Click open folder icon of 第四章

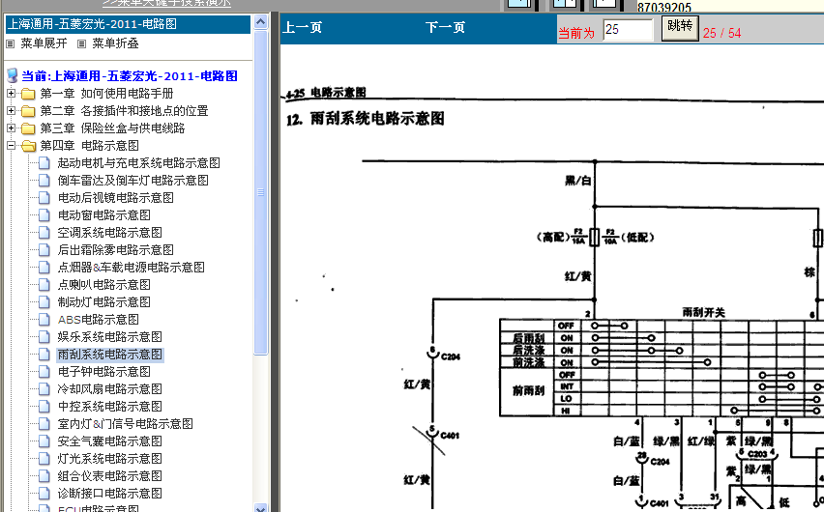[x=28, y=146]
